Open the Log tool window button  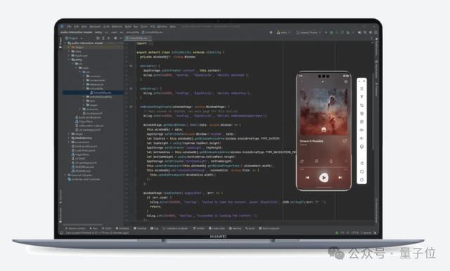(x=155, y=228)
